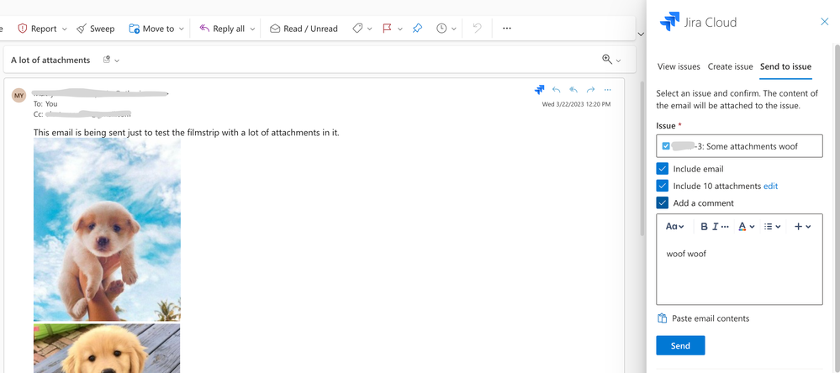Click in the comment text area

tap(739, 272)
